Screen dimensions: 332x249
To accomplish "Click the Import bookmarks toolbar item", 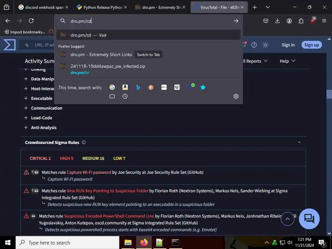I will pos(25,32).
